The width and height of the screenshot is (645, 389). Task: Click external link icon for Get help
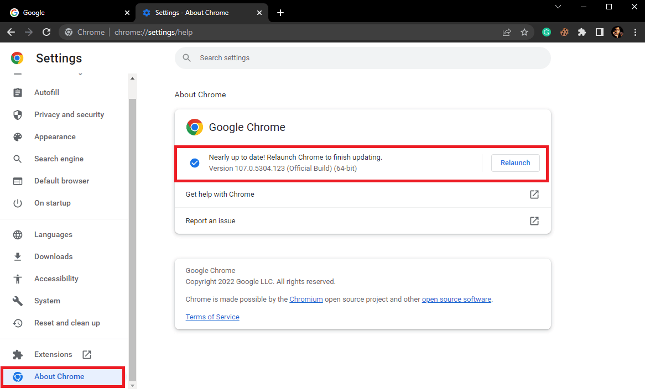534,195
